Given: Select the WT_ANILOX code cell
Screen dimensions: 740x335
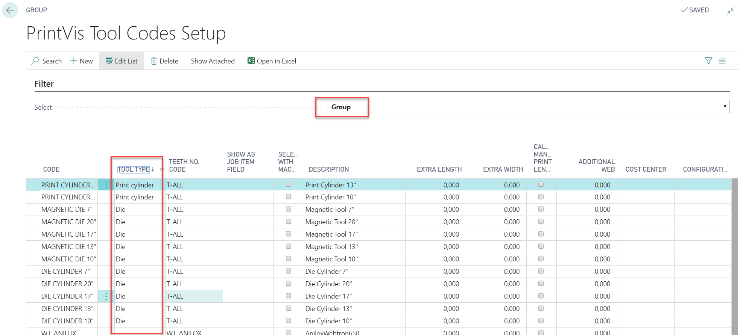Looking at the screenshot, I should click(69, 332).
